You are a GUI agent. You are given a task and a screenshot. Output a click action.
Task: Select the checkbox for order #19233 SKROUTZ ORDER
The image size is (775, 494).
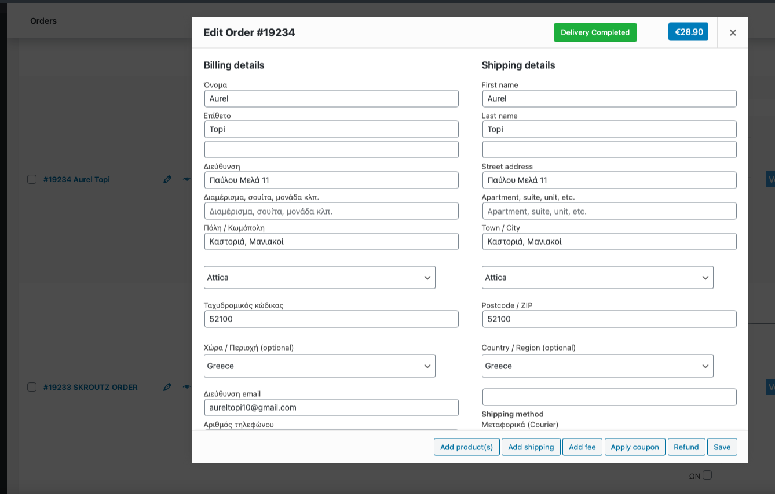pos(32,387)
